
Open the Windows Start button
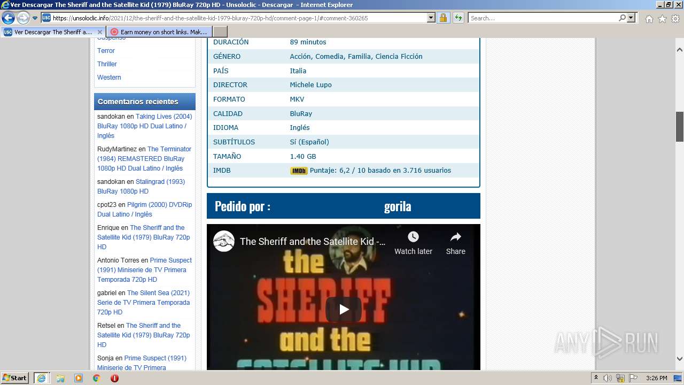pyautogui.click(x=15, y=378)
